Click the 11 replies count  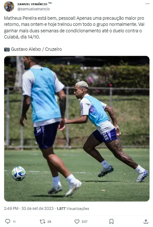(14, 222)
